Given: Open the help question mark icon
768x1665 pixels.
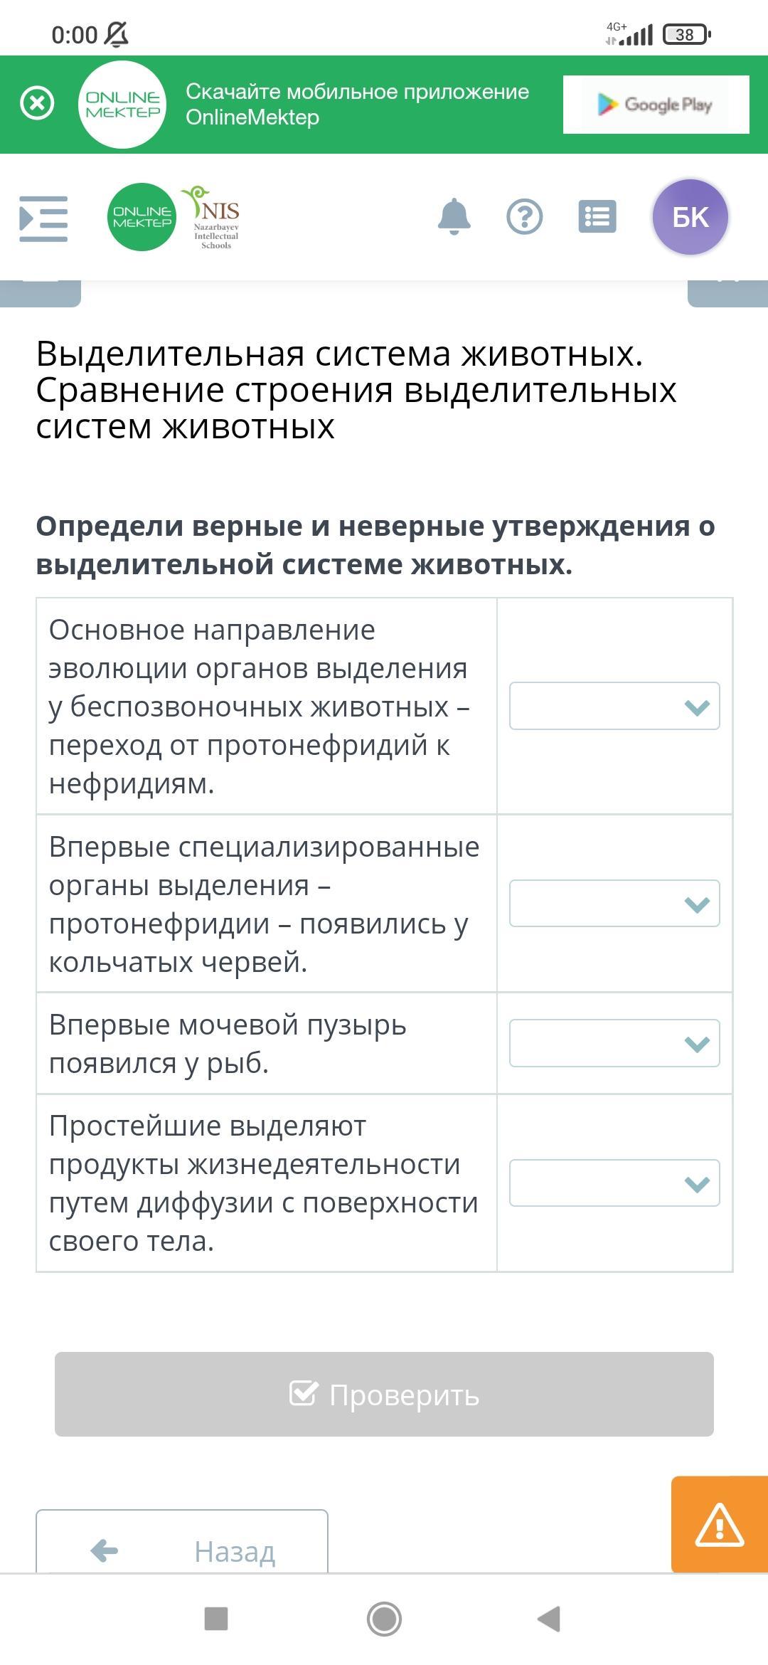Looking at the screenshot, I should (x=525, y=217).
